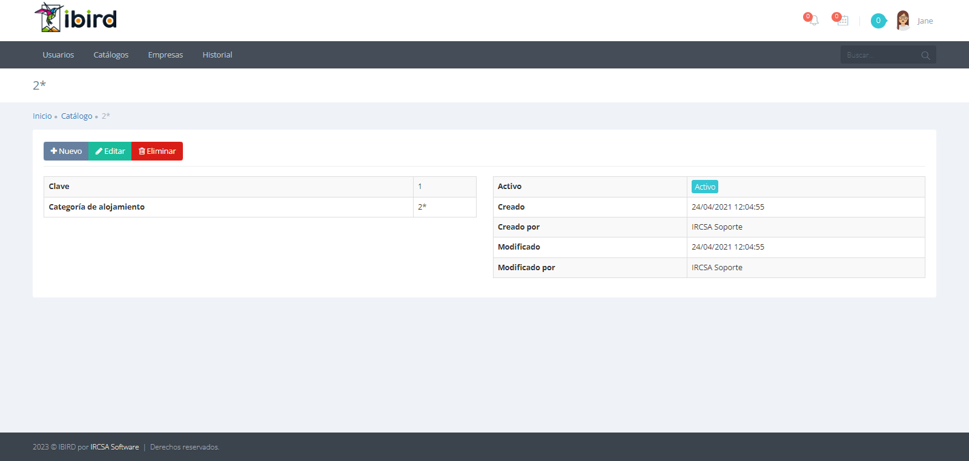Open the Usuarios menu

58,55
